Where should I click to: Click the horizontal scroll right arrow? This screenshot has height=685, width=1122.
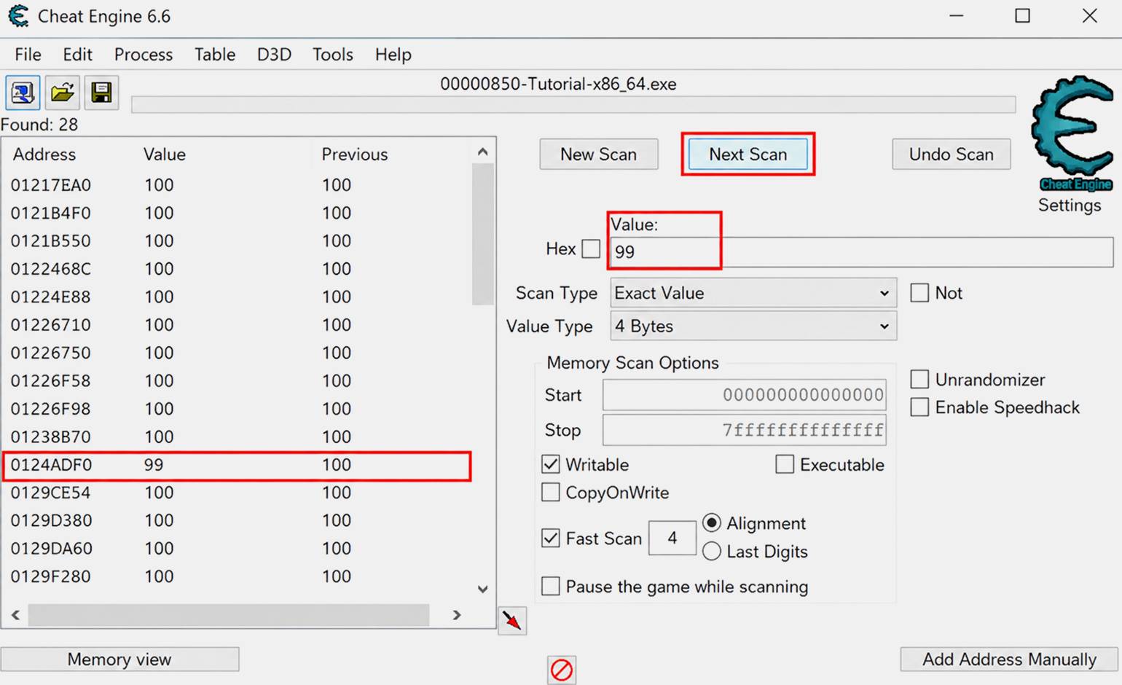pos(457,615)
